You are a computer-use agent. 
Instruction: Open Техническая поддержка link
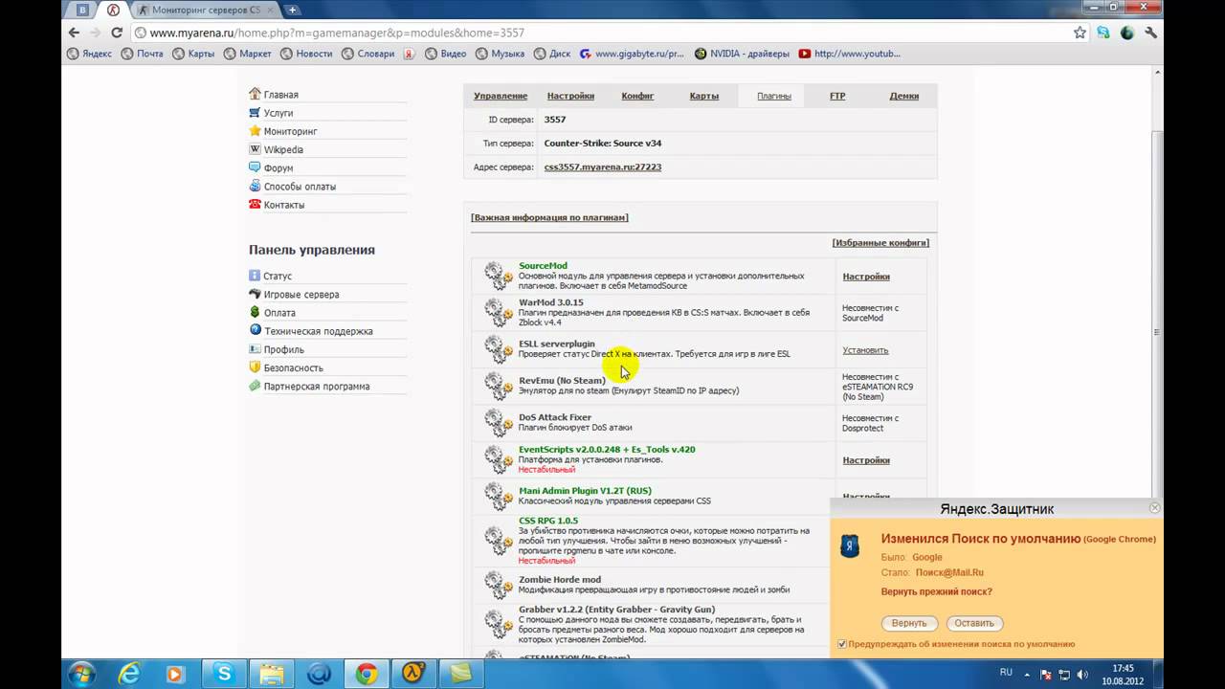click(x=319, y=331)
